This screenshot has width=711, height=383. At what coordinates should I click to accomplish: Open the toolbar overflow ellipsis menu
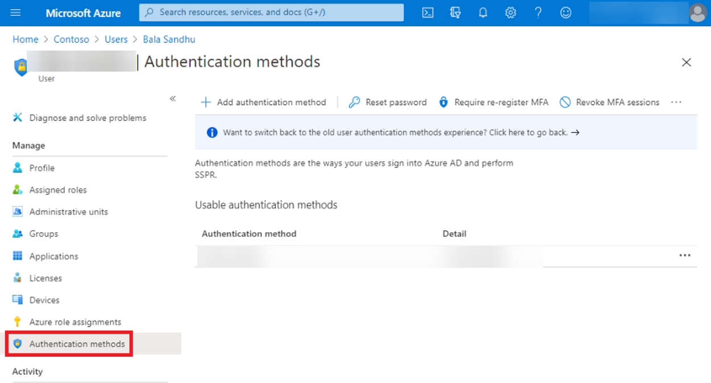[x=676, y=102]
